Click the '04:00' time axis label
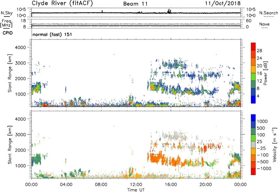Viewport: 278px width, 192px height. coord(66,185)
